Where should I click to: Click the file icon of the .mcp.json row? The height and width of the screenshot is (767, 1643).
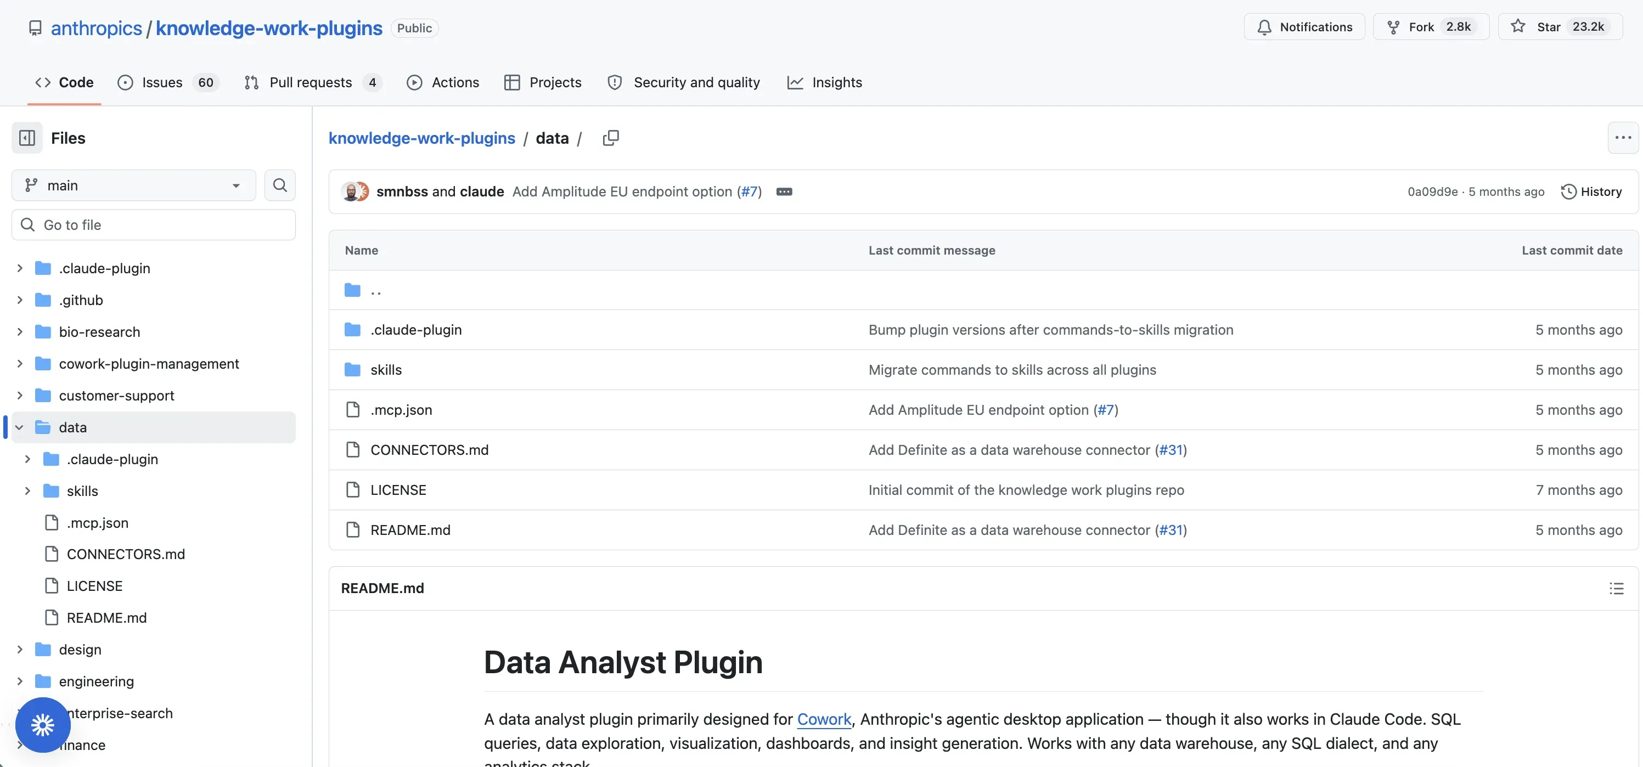(352, 409)
